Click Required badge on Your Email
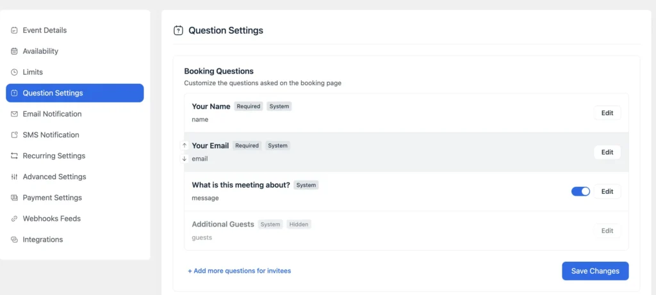 tap(247, 146)
